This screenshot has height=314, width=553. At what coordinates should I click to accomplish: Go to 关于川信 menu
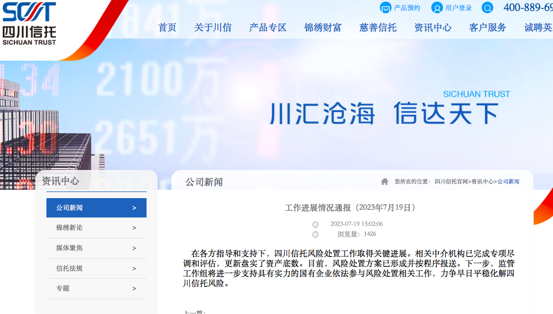pyautogui.click(x=212, y=28)
